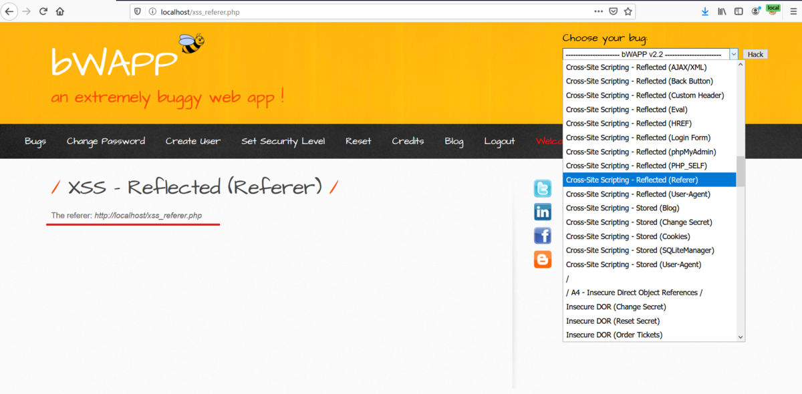
Task: Select XSS Stored (Blog) option
Action: click(x=650, y=208)
